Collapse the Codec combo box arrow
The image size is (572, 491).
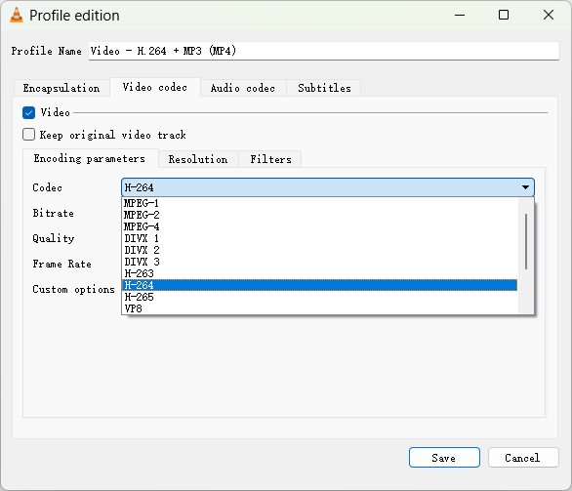pos(525,187)
